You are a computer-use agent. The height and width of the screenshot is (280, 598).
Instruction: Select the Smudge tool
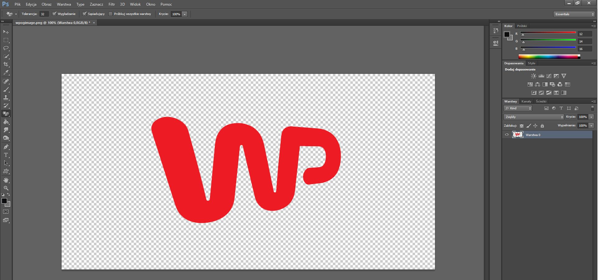click(6, 130)
